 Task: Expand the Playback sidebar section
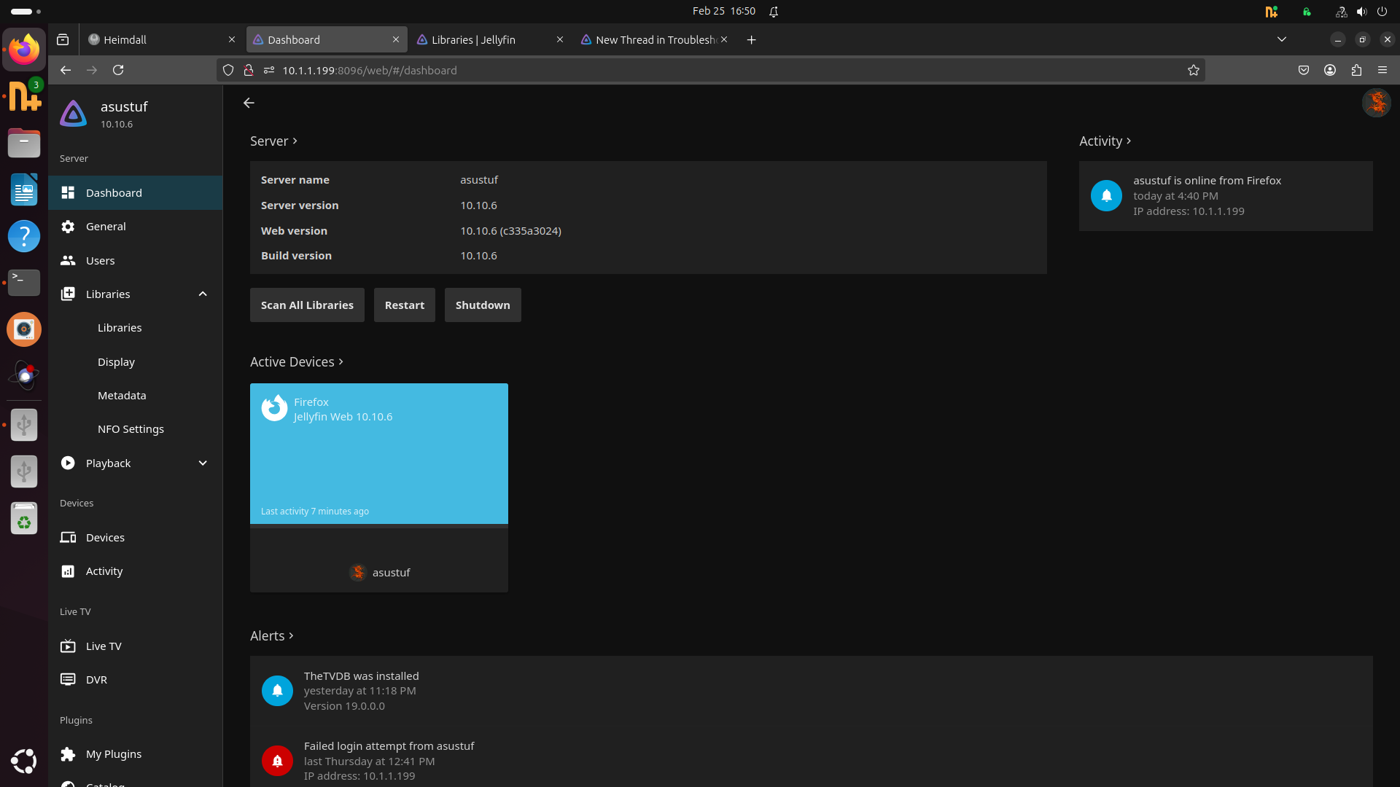pos(203,463)
